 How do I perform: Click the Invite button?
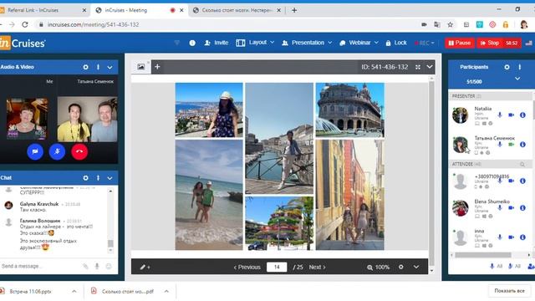[217, 43]
